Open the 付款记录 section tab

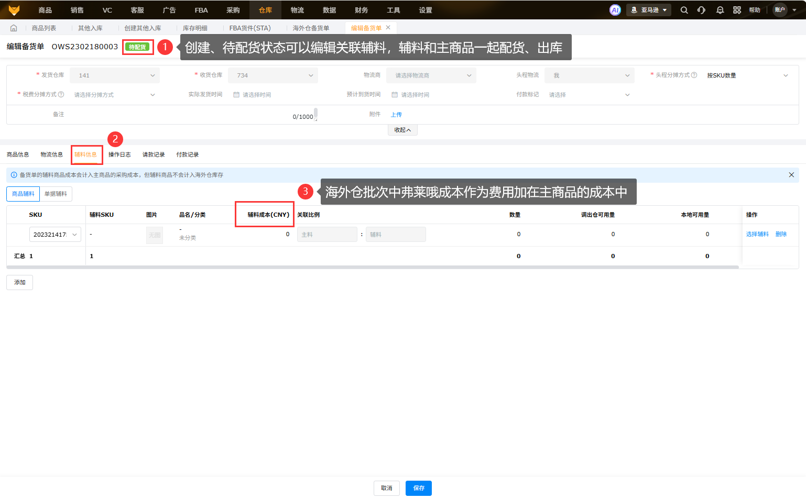(x=188, y=154)
